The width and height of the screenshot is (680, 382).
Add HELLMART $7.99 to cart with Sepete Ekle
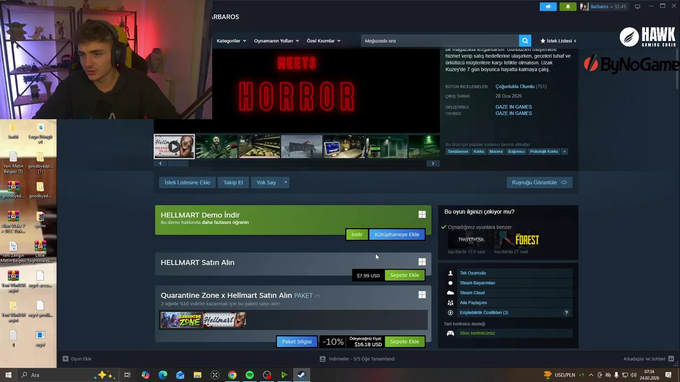pyautogui.click(x=405, y=275)
